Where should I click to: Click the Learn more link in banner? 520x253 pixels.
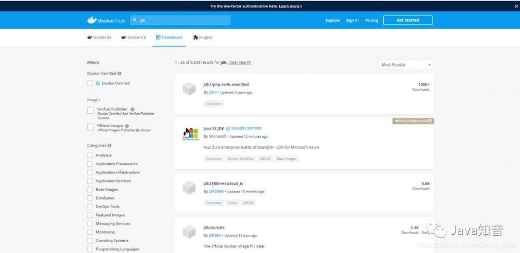pyautogui.click(x=290, y=6)
